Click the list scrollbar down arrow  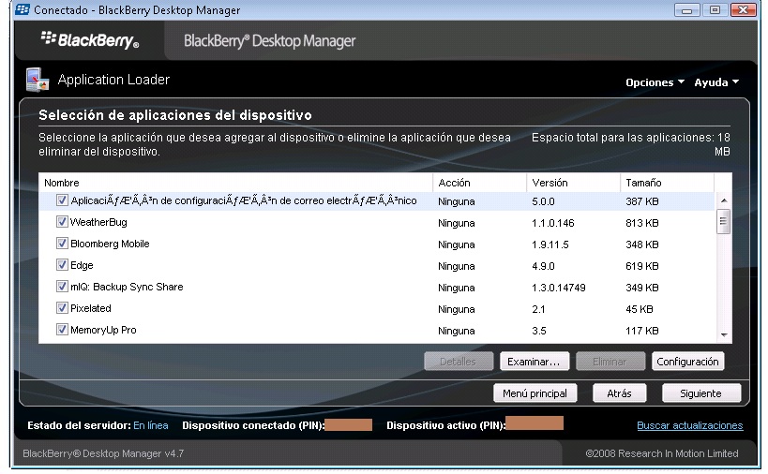pos(723,335)
